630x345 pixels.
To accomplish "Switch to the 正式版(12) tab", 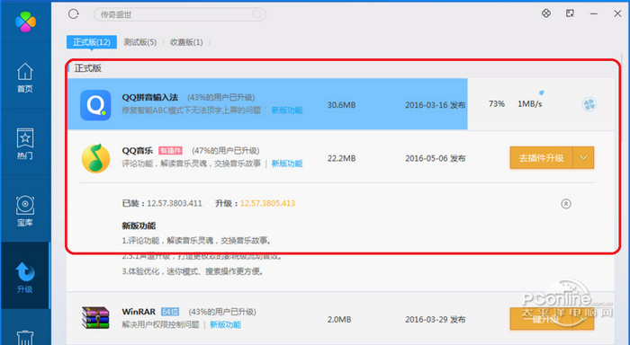I will 92,42.
